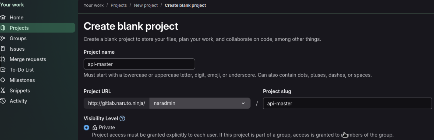Focus the Project slug text field
The image size is (434, 140).
click(347, 104)
